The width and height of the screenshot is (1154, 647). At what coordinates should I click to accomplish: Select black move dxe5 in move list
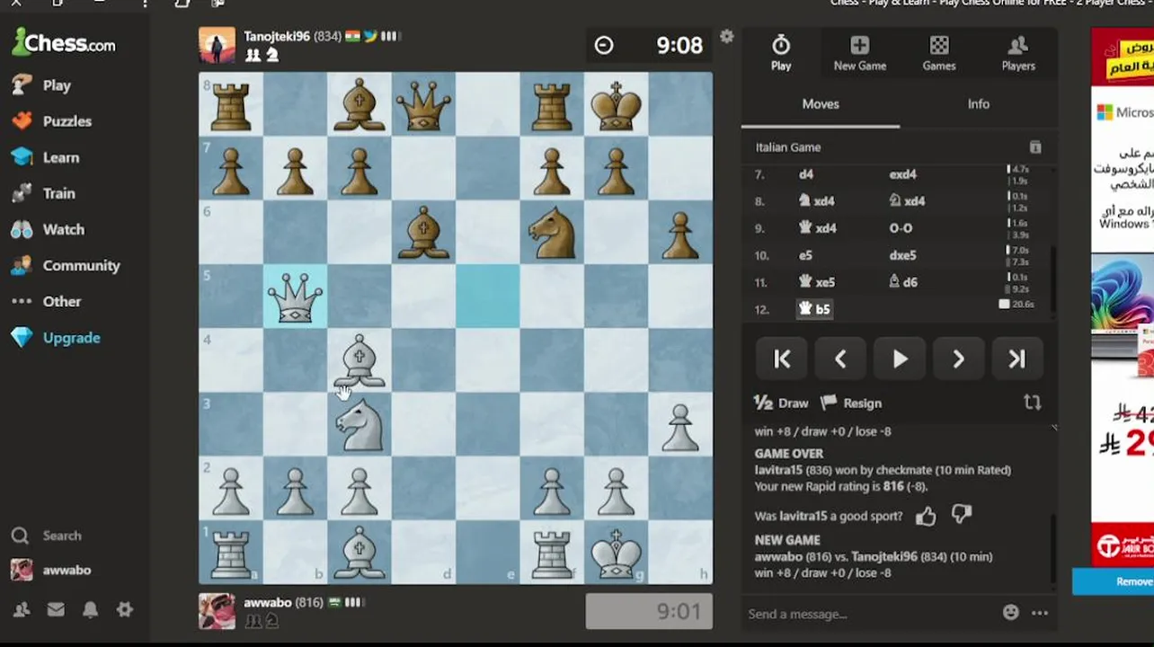pos(902,255)
